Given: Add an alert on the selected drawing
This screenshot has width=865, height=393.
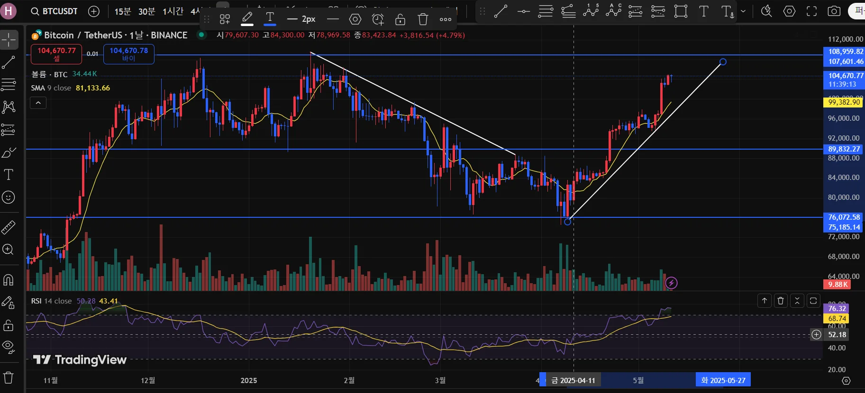Looking at the screenshot, I should (378, 19).
